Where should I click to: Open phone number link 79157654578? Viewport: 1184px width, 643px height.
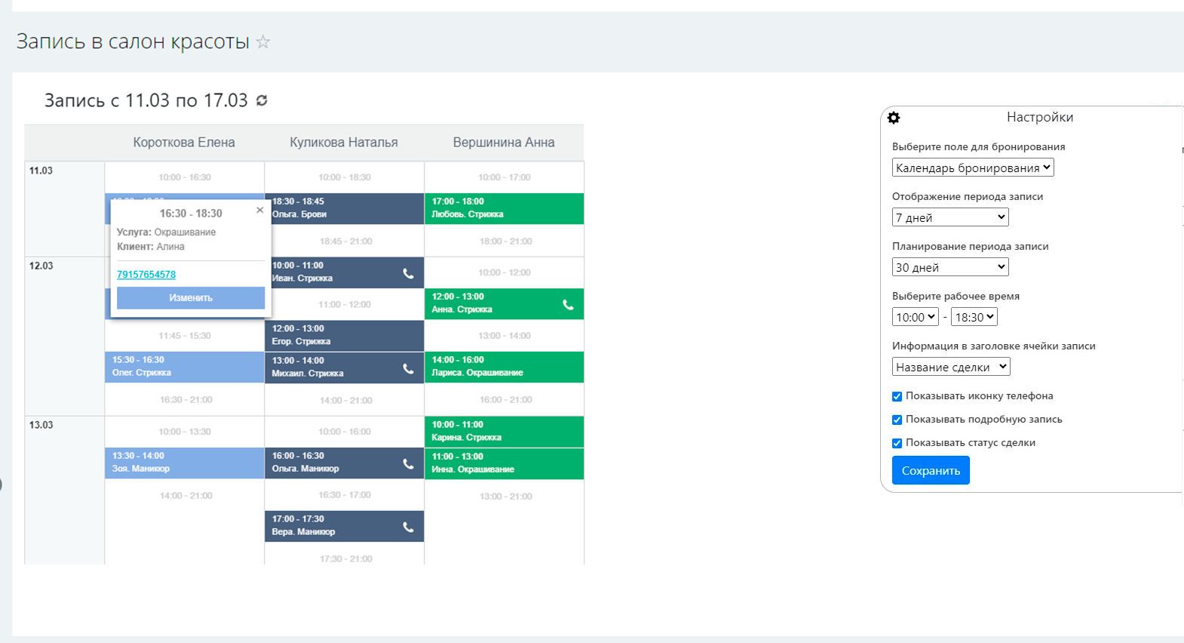tap(146, 275)
